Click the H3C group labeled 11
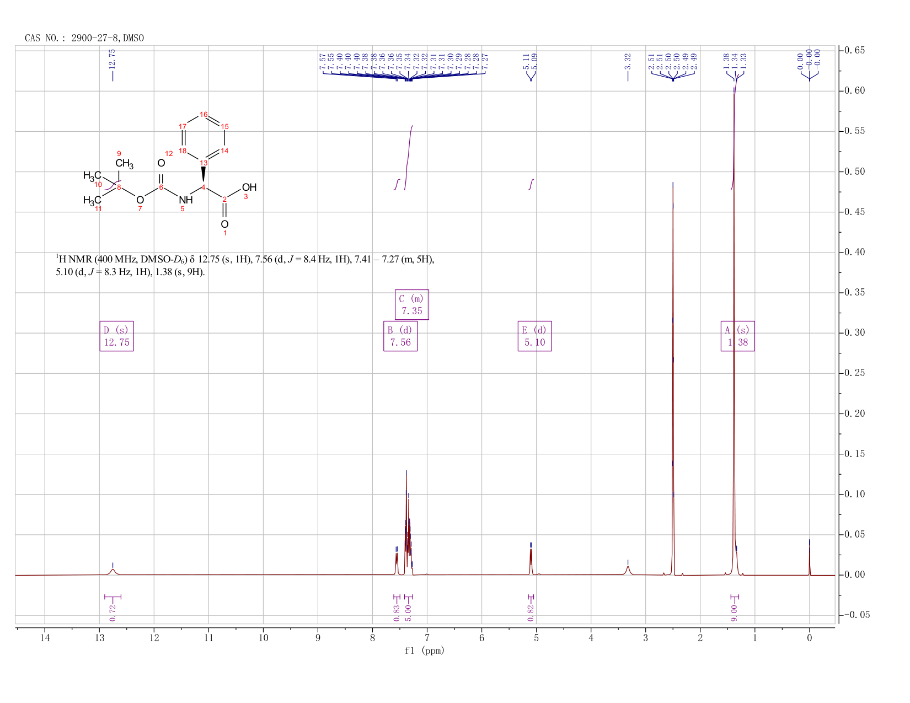Viewport: 910px width, 703px height. (x=92, y=200)
